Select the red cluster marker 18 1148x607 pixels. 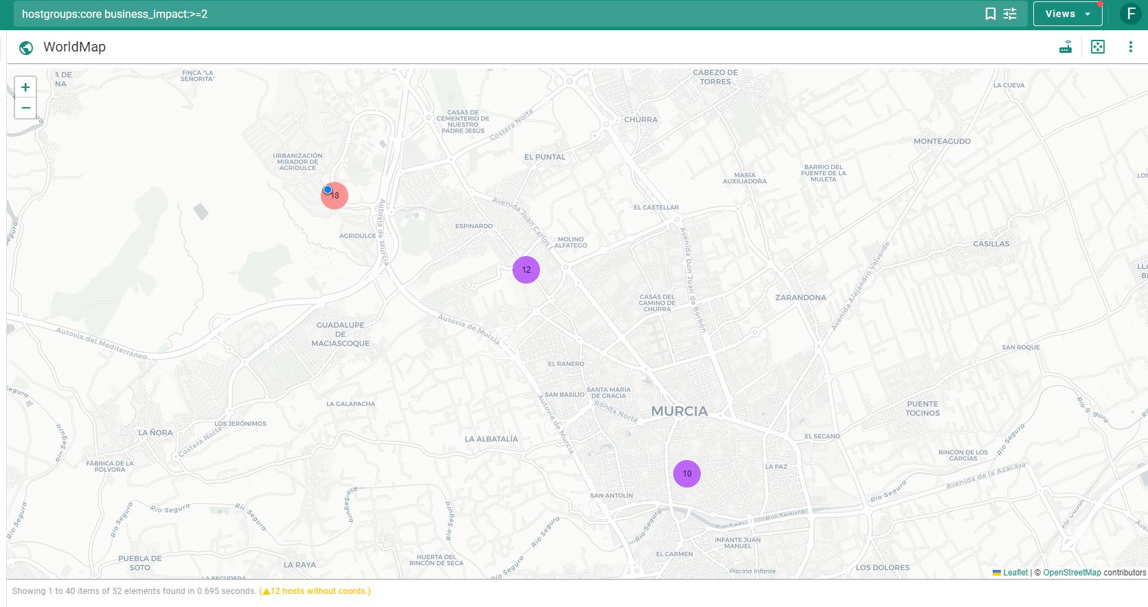pos(336,196)
